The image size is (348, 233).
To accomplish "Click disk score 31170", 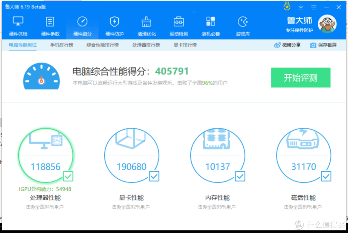I will tap(304, 167).
